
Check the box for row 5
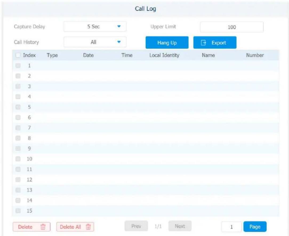click(x=18, y=107)
